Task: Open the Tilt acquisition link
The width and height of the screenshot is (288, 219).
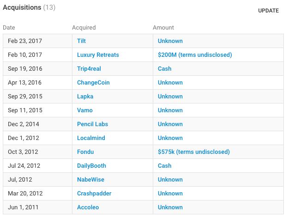Action: [82, 41]
